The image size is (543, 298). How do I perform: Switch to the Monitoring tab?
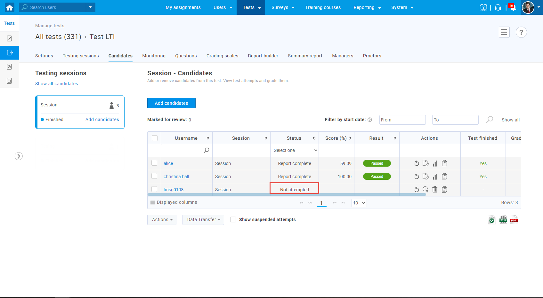pyautogui.click(x=154, y=56)
